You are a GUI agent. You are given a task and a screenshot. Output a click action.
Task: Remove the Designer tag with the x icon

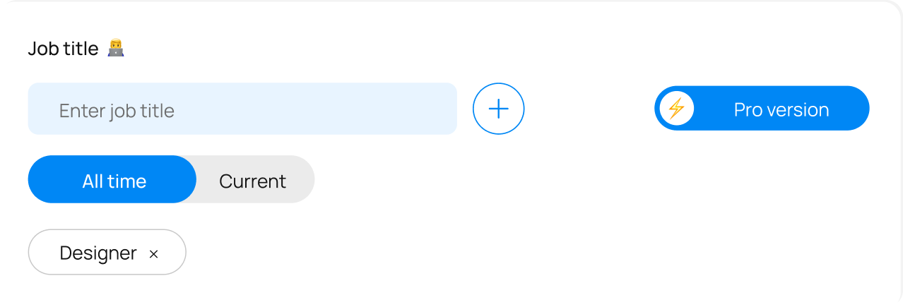(153, 254)
